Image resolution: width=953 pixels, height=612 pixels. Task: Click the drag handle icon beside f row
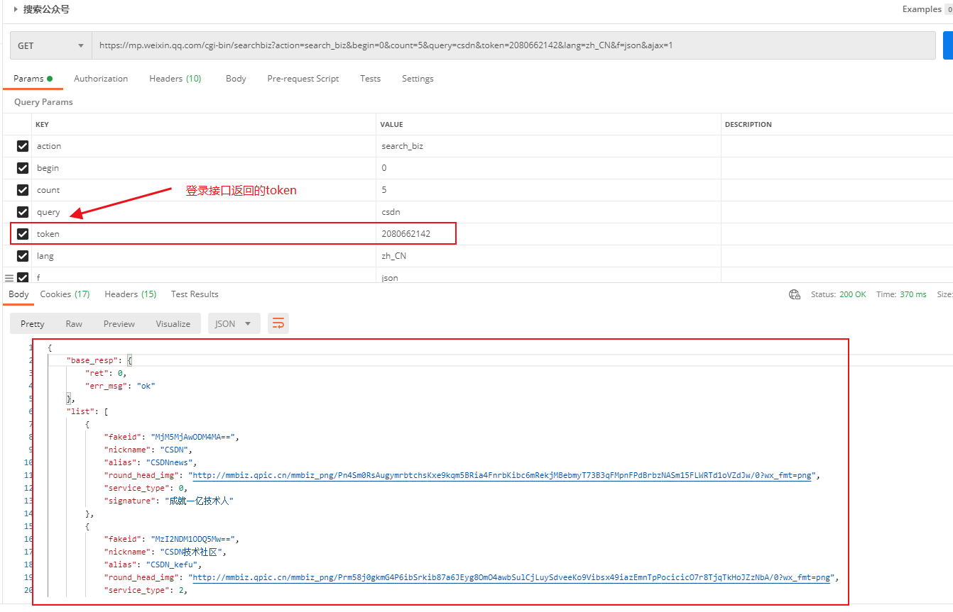(x=9, y=278)
